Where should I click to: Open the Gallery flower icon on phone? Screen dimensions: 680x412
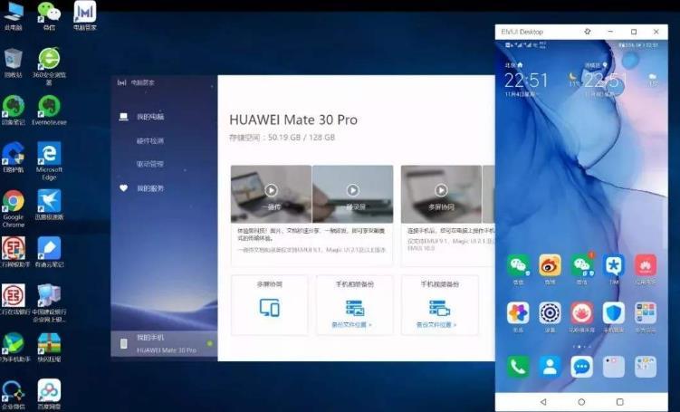pos(518,313)
